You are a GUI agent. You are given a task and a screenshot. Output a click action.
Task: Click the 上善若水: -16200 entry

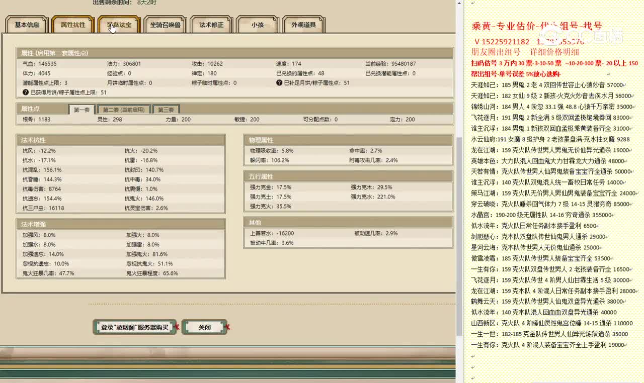pos(272,233)
